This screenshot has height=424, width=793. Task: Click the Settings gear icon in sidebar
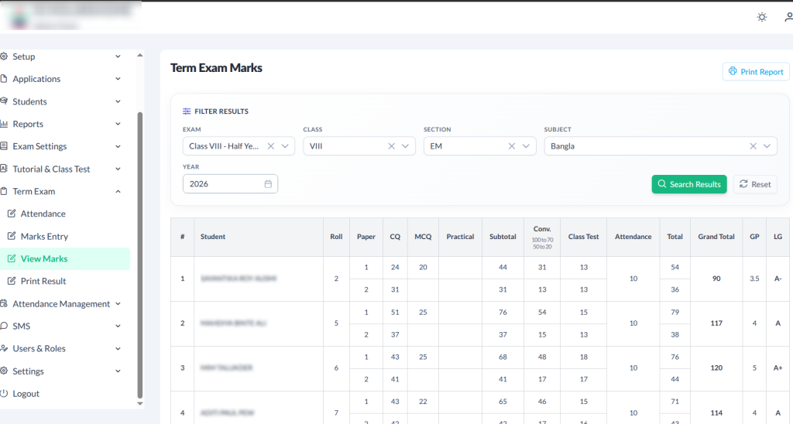(x=4, y=371)
